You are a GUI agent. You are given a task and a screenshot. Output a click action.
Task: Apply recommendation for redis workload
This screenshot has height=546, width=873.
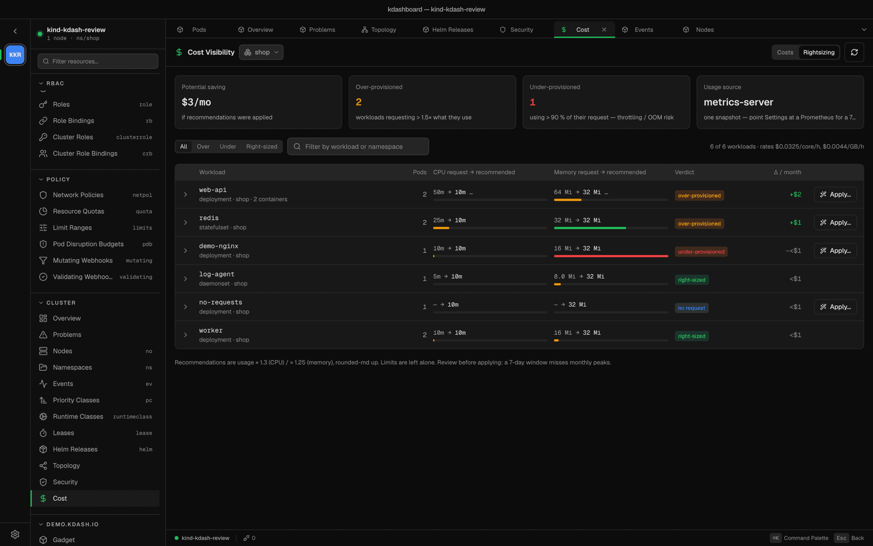pyautogui.click(x=835, y=222)
